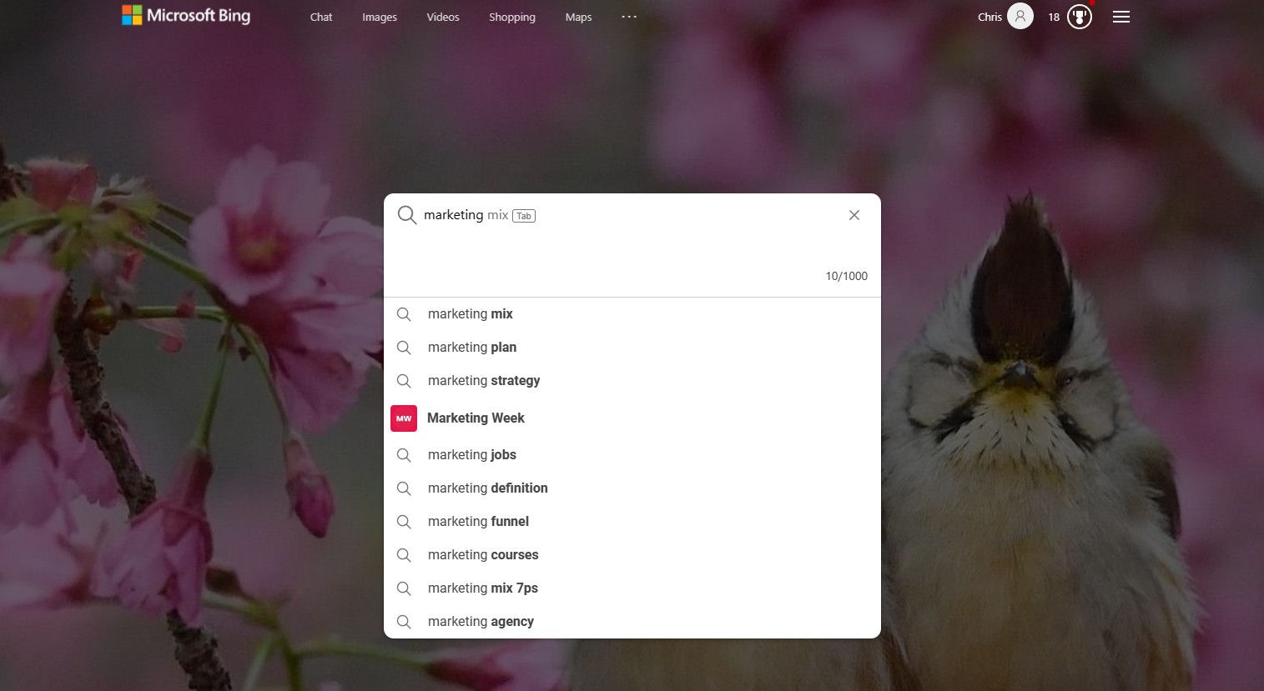Viewport: 1264px width, 691px height.
Task: Click the magnifier icon in search box
Action: 406,215
